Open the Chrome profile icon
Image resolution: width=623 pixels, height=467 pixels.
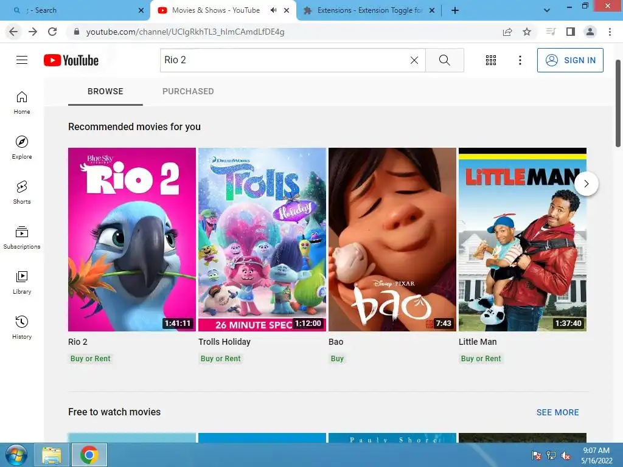pos(590,32)
